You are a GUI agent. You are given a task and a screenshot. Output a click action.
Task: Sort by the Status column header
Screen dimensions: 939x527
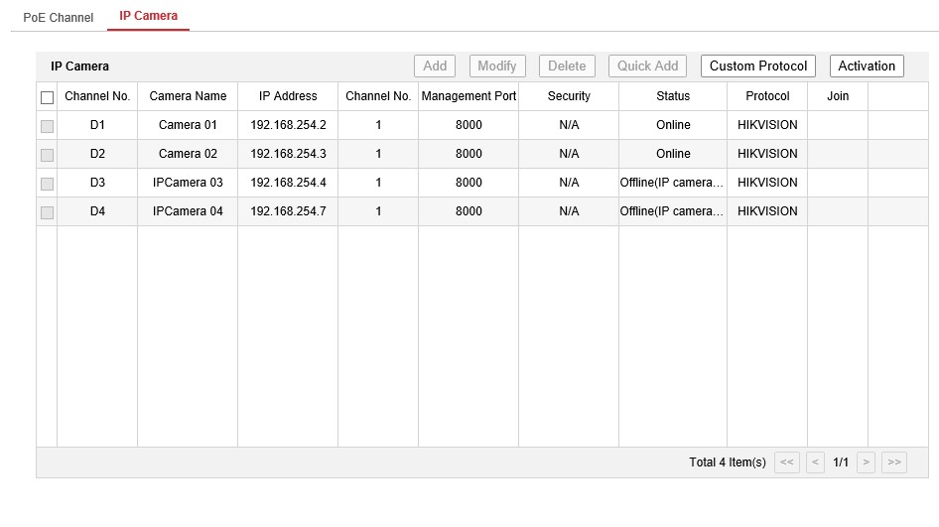point(672,96)
